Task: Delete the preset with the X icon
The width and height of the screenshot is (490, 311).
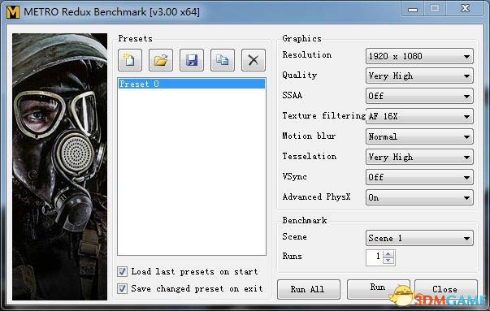Action: click(254, 60)
